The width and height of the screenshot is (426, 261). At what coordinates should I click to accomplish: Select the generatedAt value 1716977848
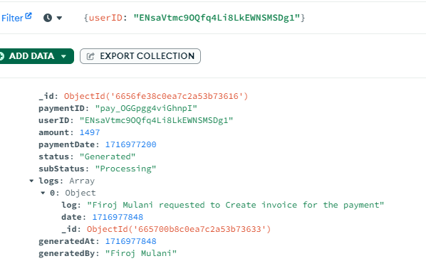(x=130, y=241)
